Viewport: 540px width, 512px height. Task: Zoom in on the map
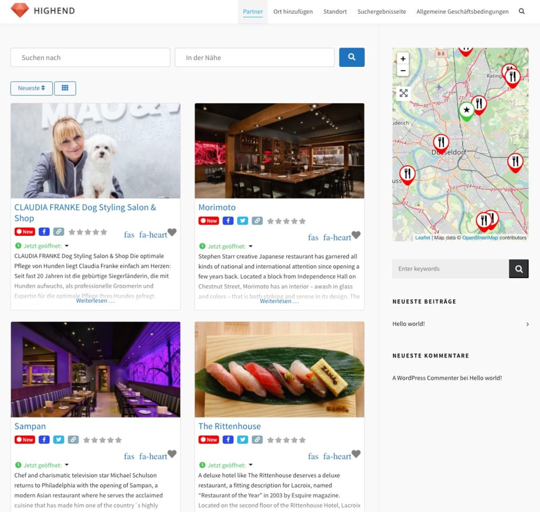403,59
